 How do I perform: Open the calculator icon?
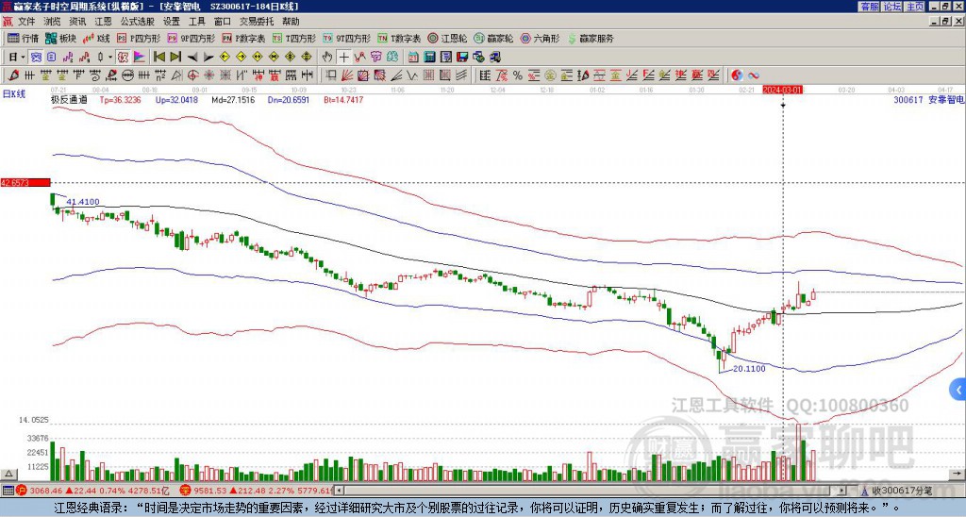point(429,57)
